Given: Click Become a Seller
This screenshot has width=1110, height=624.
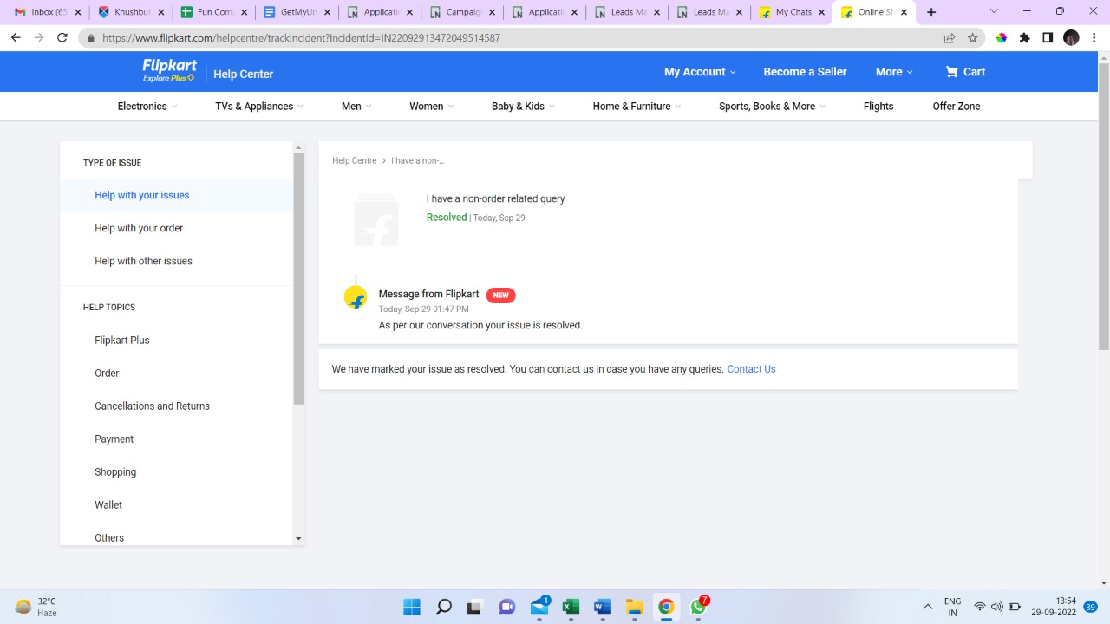Looking at the screenshot, I should tap(805, 72).
